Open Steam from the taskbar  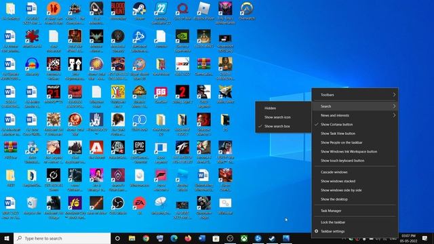(x=272, y=238)
